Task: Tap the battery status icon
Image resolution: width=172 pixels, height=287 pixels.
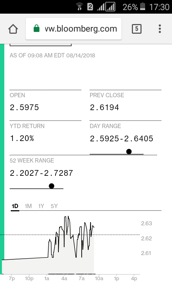Action: [143, 6]
